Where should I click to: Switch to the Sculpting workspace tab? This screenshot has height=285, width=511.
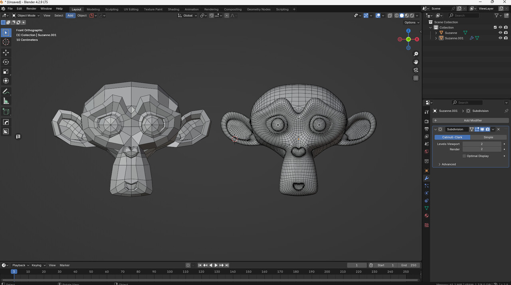point(111,9)
